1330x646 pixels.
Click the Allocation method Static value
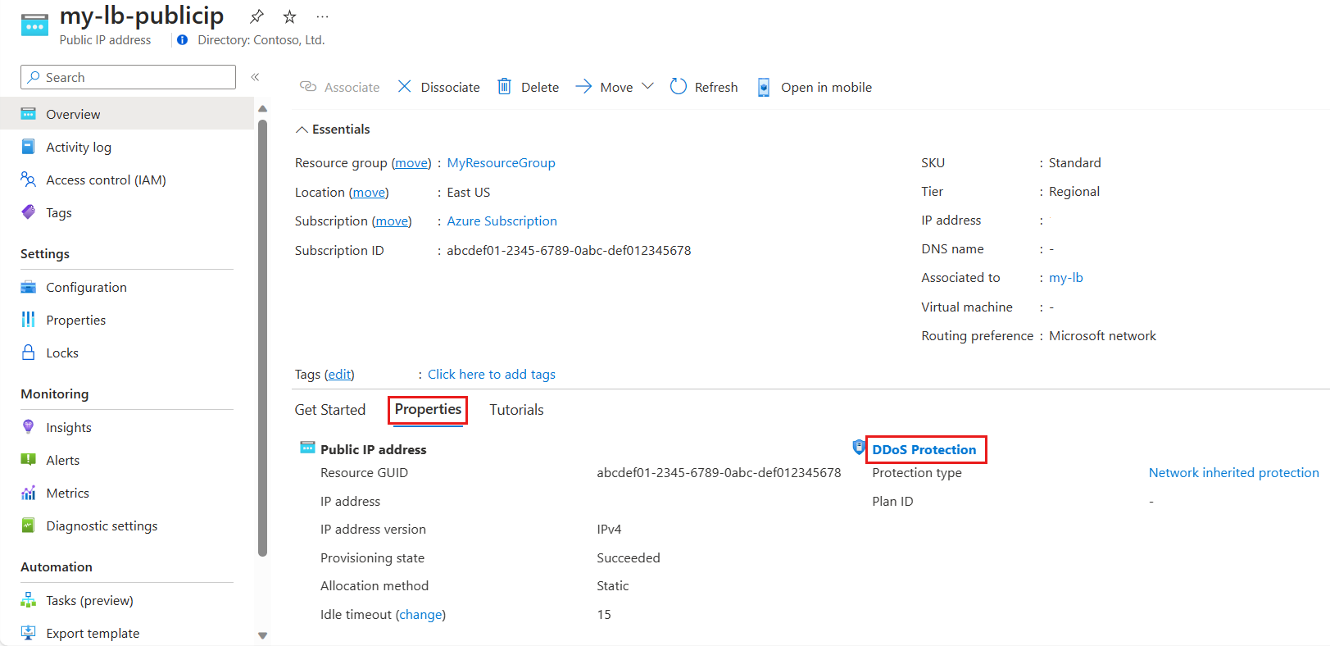tap(613, 586)
